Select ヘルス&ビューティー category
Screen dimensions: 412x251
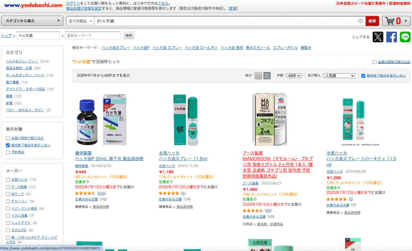pyautogui.click(x=22, y=61)
